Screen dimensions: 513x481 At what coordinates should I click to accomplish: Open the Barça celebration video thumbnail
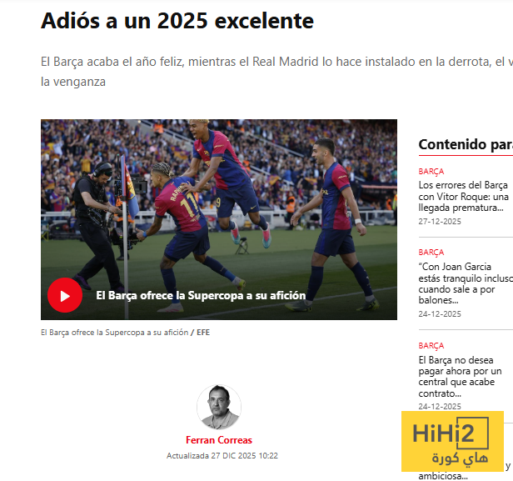pyautogui.click(x=219, y=219)
